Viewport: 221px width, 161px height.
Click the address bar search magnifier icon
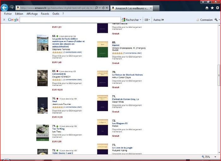pos(96,8)
